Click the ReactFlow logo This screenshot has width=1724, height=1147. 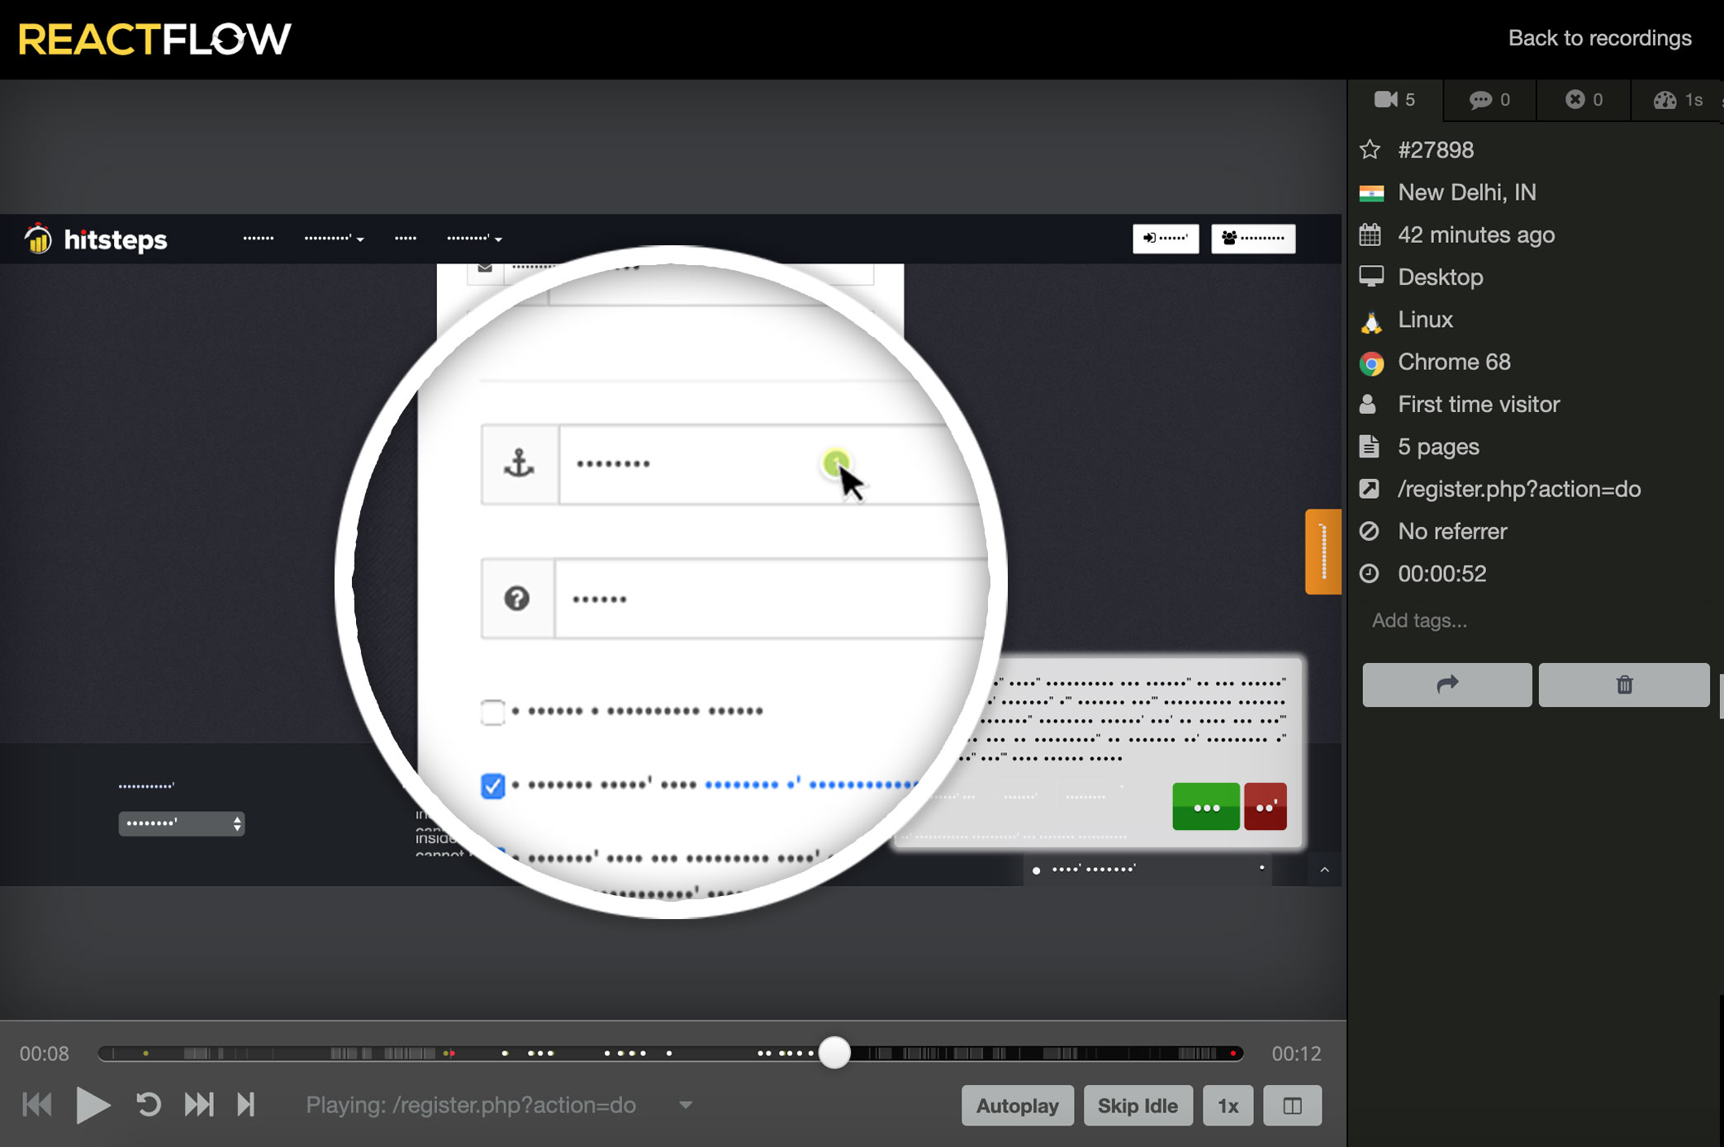[154, 39]
